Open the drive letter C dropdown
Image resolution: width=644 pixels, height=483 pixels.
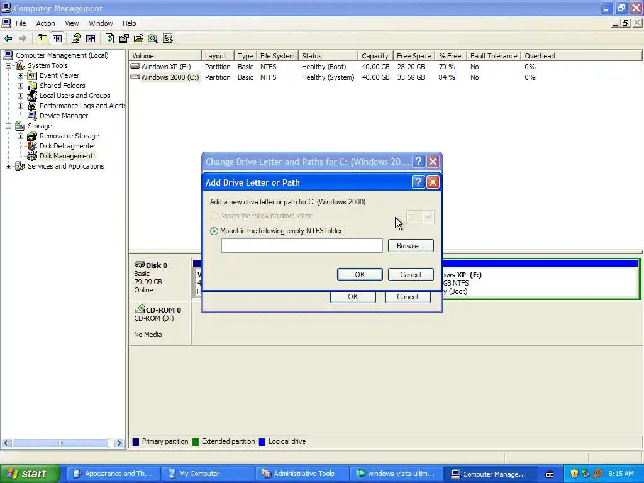[x=428, y=216]
